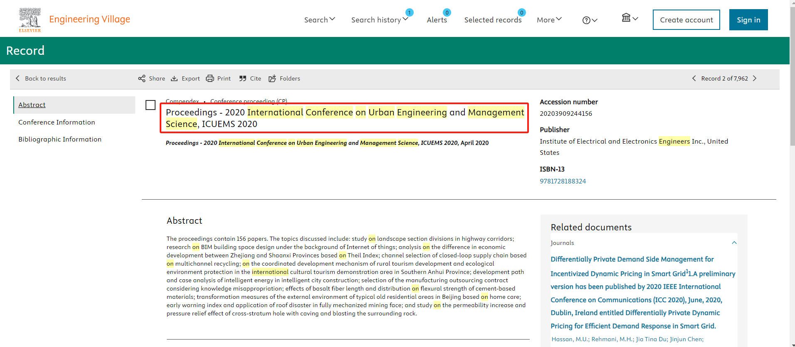Viewport: 795px width, 347px height.
Task: Click the Proceedings ICUEMS 2020 title
Action: tap(345, 118)
